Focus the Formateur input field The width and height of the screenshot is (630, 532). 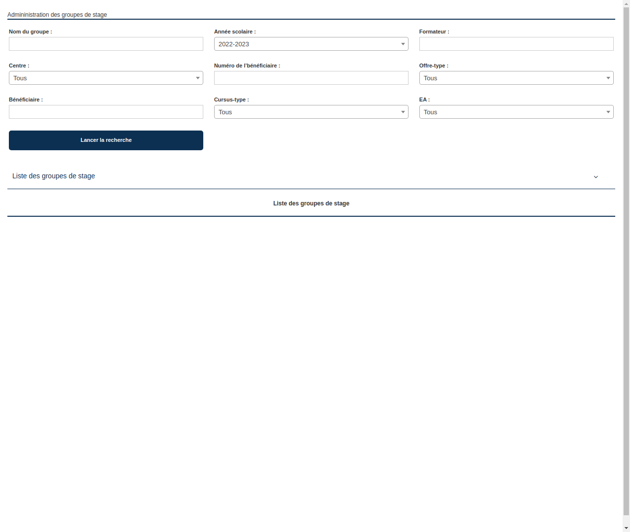tap(516, 44)
